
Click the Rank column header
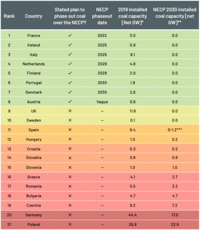(x=9, y=16)
